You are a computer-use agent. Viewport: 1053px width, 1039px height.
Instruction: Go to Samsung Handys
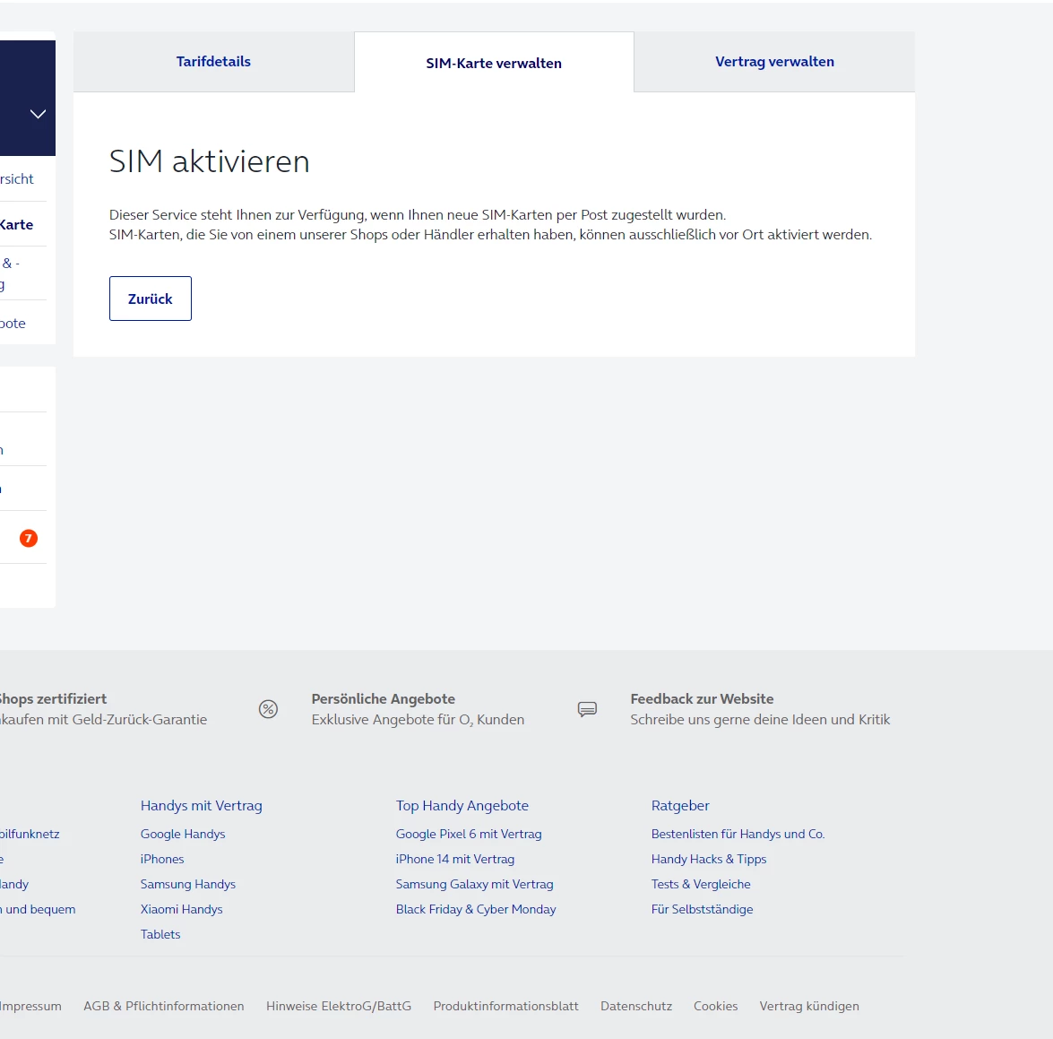[188, 885]
